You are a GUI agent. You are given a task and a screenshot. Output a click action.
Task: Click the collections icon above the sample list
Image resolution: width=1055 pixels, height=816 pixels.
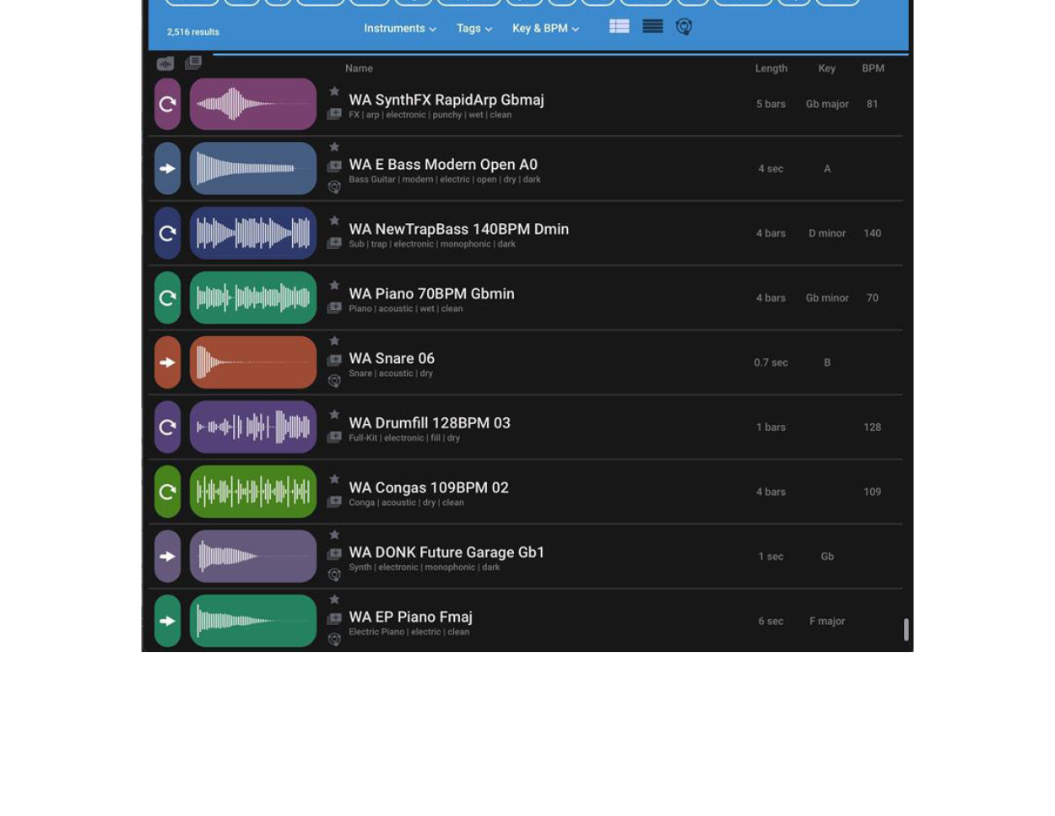[193, 63]
